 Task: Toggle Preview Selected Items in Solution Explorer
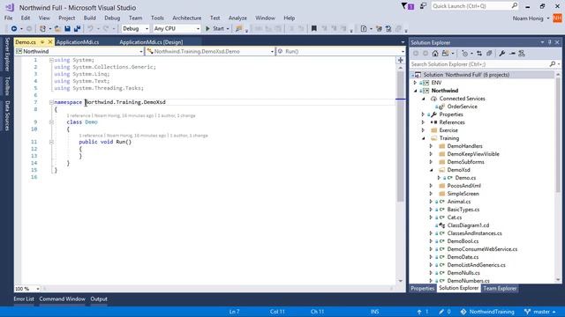coord(512,54)
